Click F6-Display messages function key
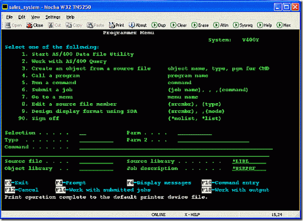The width and height of the screenshot is (303, 221). pyautogui.click(x=159, y=183)
